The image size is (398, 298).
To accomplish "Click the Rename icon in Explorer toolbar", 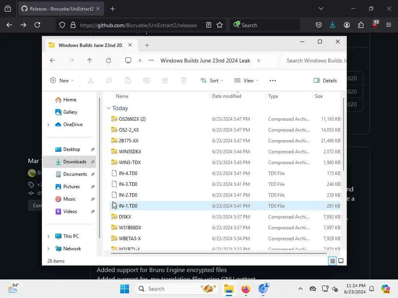I will coord(147,81).
